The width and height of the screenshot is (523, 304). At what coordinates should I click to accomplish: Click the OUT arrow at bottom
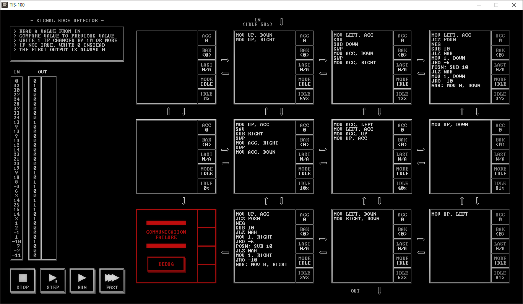pos(379,291)
